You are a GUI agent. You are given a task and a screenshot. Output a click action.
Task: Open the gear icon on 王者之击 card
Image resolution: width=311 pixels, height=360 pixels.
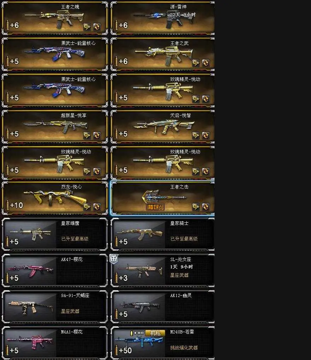coord(196,207)
